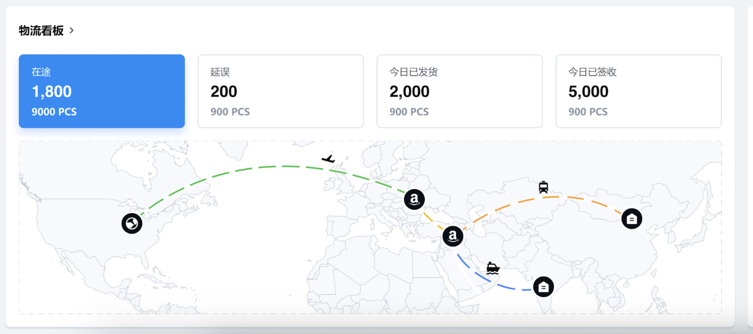
Task: Switch to the 在途 card tab
Action: pos(102,91)
